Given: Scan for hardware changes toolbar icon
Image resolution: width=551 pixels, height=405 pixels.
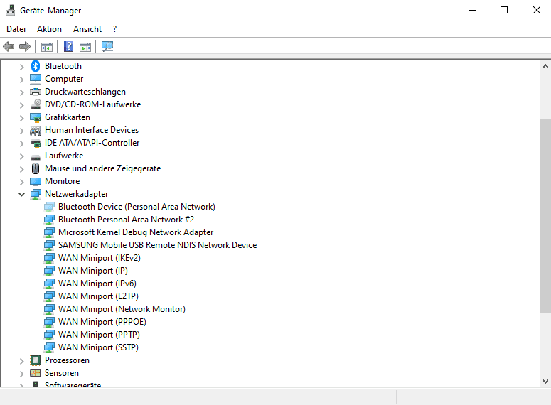Looking at the screenshot, I should [107, 46].
